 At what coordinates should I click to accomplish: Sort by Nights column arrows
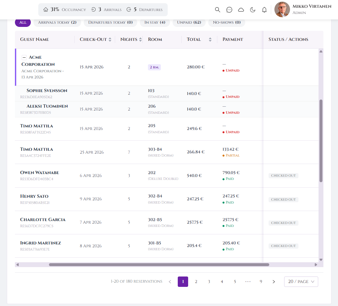pos(140,40)
